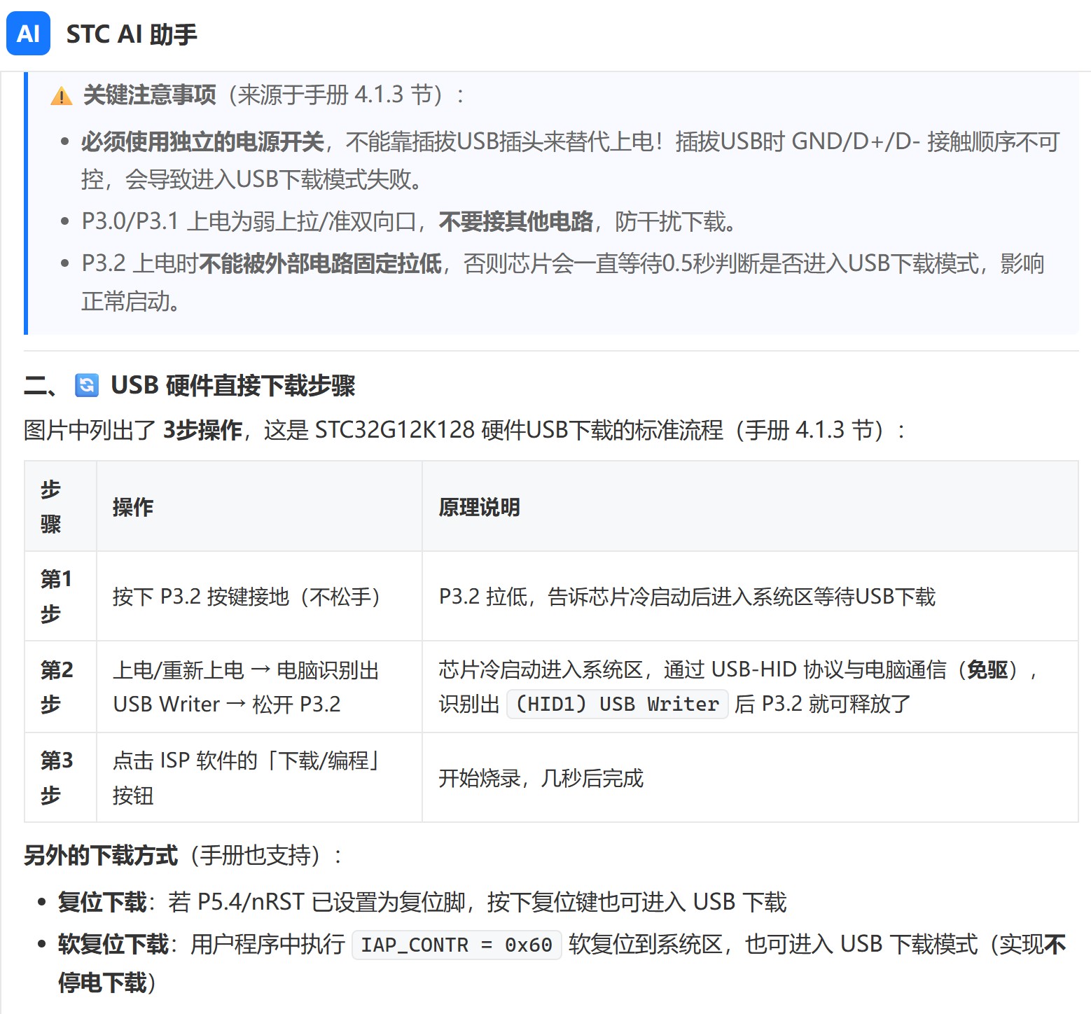The width and height of the screenshot is (1091, 1014).
Task: Click the blue refresh icon before USB 硬件直接下载步骤
Action: point(87,385)
